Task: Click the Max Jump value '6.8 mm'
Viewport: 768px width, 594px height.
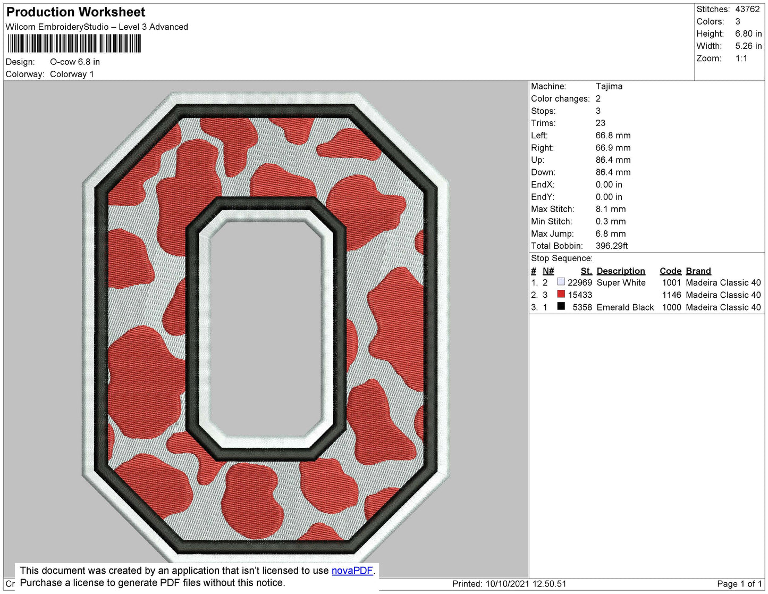Action: (x=611, y=233)
